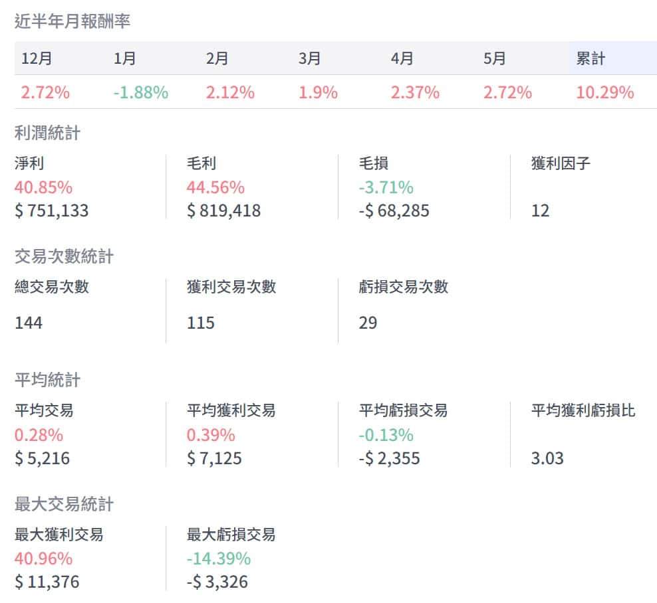
Task: Click the 獲利交易次數 value 115
Action: click(201, 323)
